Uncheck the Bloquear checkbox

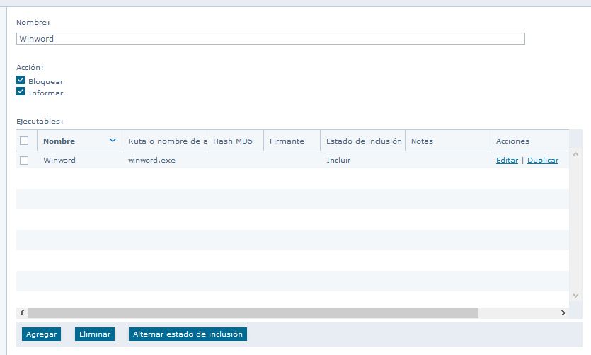pos(21,80)
